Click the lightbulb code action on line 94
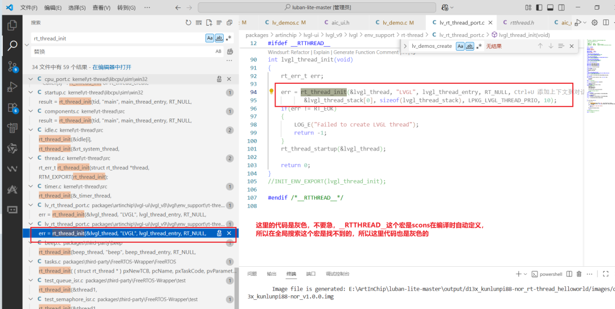This screenshot has height=309, width=615. pyautogui.click(x=271, y=91)
